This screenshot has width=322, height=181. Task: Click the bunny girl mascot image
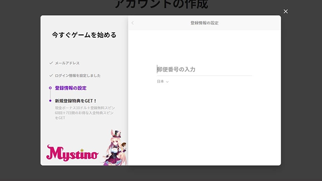coord(115,147)
